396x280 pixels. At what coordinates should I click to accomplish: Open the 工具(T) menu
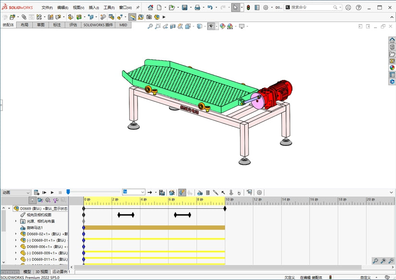tap(109, 8)
